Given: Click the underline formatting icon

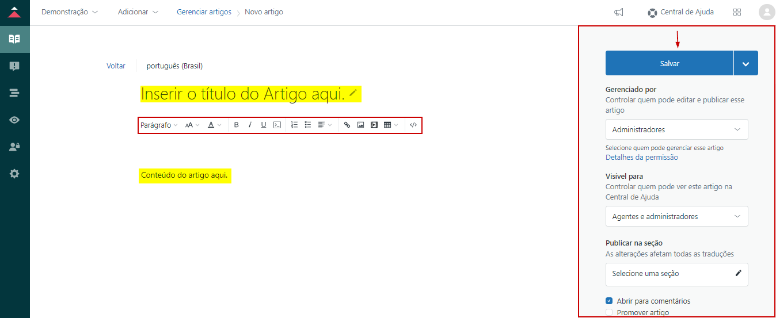Looking at the screenshot, I should point(264,125).
